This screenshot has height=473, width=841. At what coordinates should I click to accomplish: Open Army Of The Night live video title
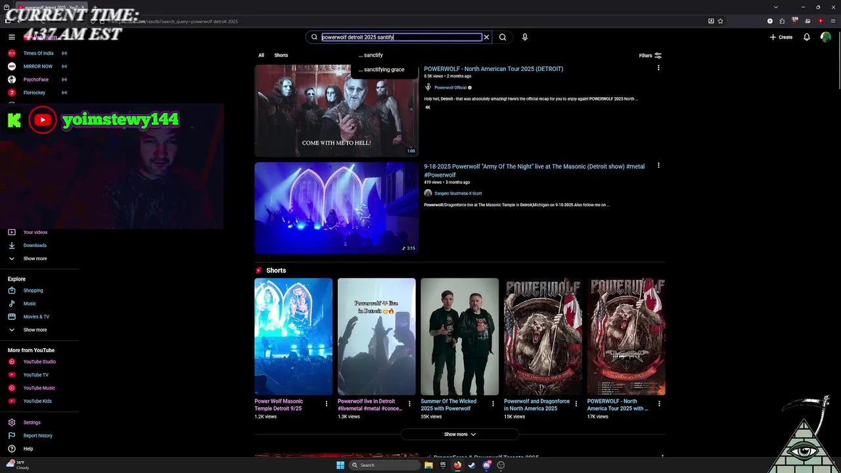click(x=534, y=171)
